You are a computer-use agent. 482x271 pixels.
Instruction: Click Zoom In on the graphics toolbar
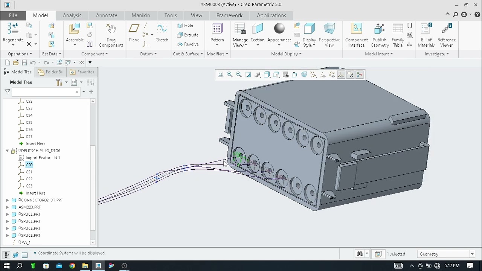coord(230,75)
